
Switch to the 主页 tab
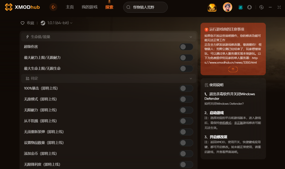tap(70, 7)
